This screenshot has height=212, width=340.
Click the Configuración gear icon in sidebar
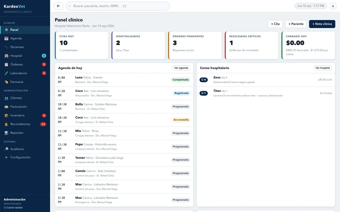tap(7, 157)
